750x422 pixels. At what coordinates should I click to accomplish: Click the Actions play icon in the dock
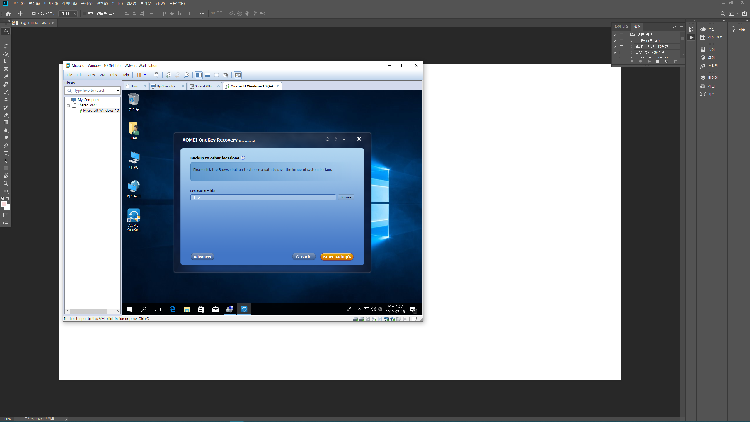click(x=691, y=38)
